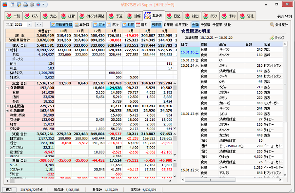Click the 交通費 row label
The image size is (295, 193).
15,119
